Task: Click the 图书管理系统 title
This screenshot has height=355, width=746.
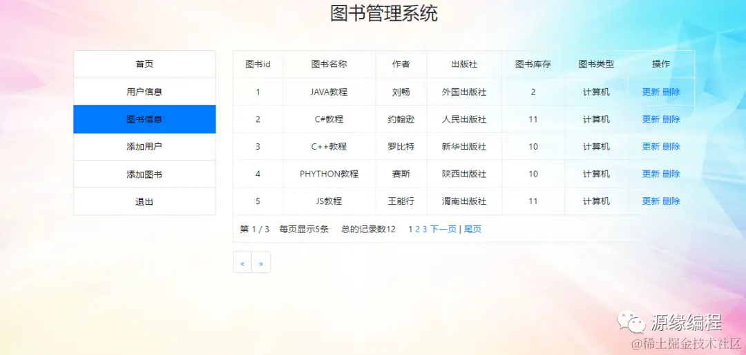Action: [x=384, y=13]
